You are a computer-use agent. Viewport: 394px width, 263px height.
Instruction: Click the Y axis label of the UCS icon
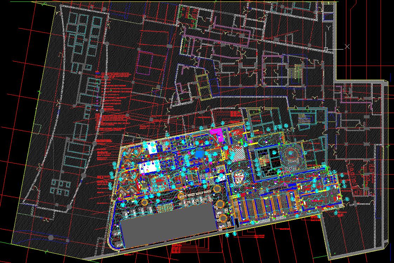(x=328, y=27)
